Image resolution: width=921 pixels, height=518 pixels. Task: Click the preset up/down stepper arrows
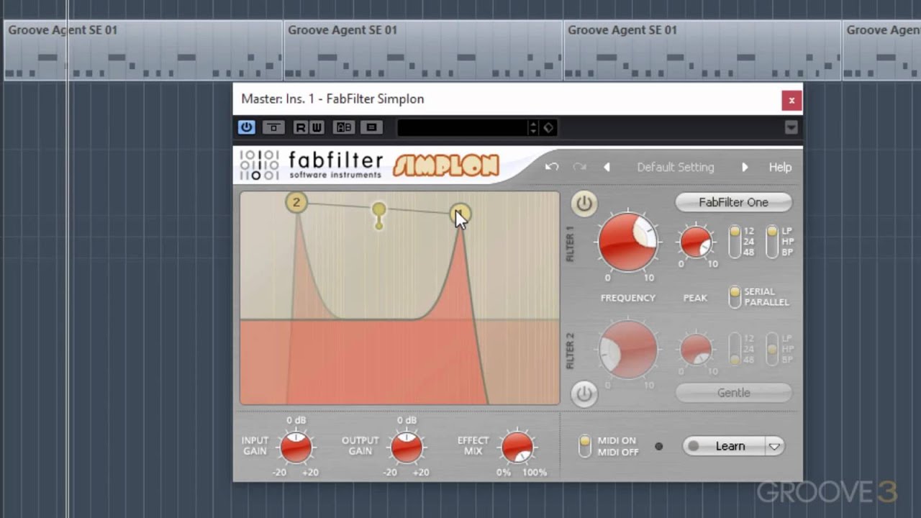533,127
